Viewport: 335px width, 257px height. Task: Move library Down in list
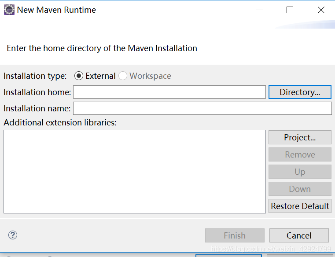300,189
